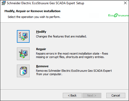Click the installer icon in title bar

3,3
